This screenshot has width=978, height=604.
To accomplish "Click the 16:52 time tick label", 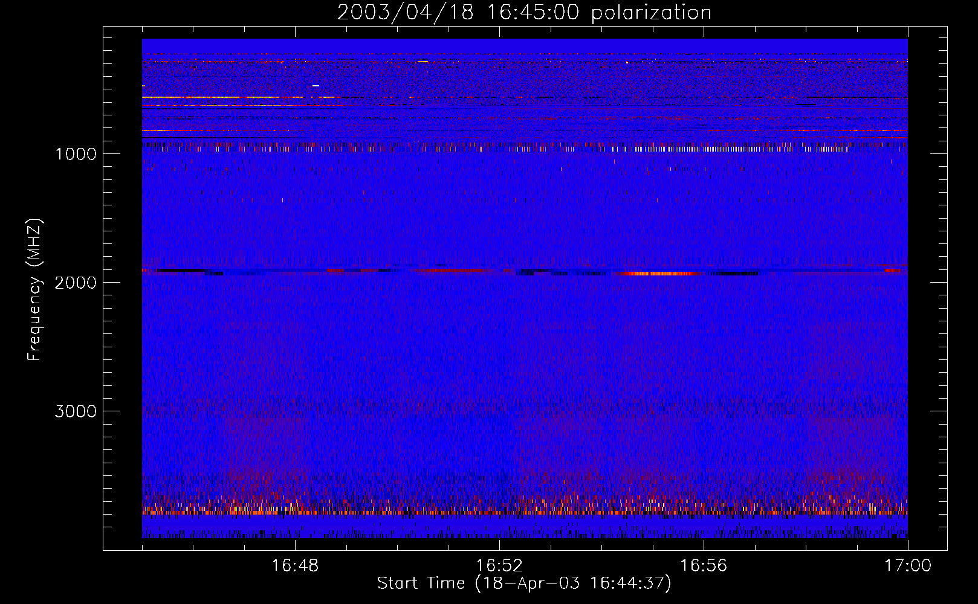I will (499, 566).
